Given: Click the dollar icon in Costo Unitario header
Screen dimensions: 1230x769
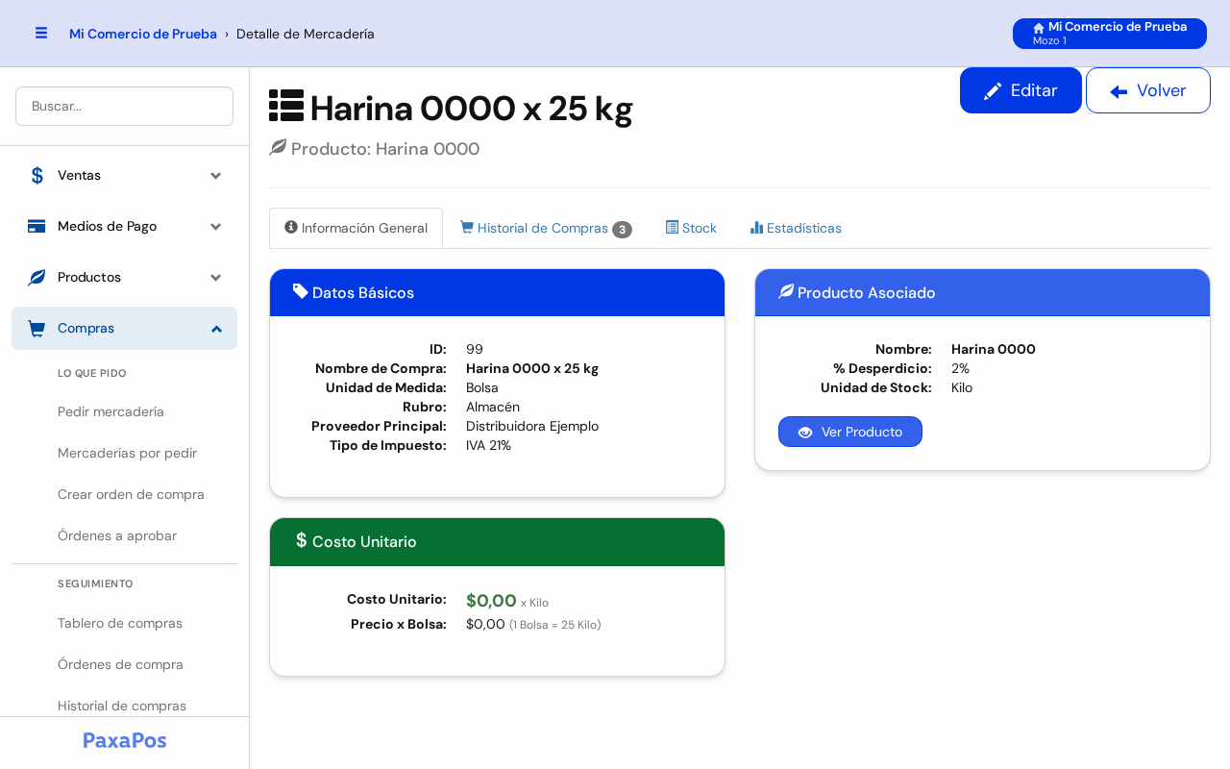Looking at the screenshot, I should click(301, 540).
